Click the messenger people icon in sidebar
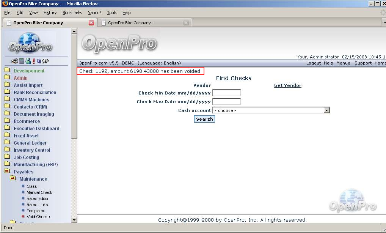 [x=28, y=61]
